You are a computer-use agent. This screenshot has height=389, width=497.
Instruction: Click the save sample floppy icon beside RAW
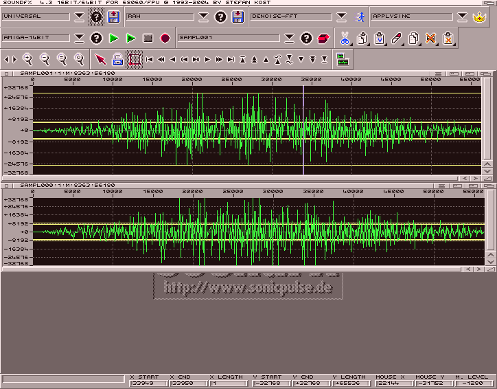(x=238, y=16)
